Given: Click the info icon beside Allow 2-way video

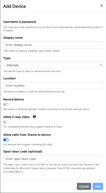Looking at the screenshot, I should click(x=34, y=117).
